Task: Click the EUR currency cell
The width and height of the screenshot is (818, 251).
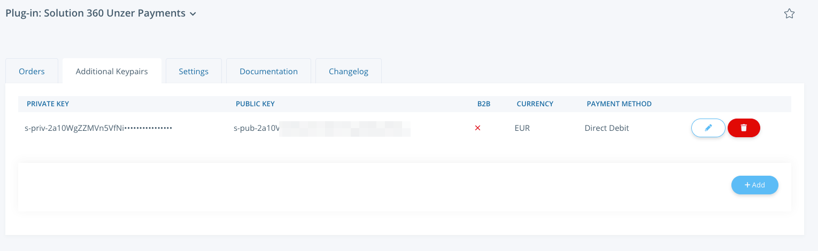Action: 522,128
